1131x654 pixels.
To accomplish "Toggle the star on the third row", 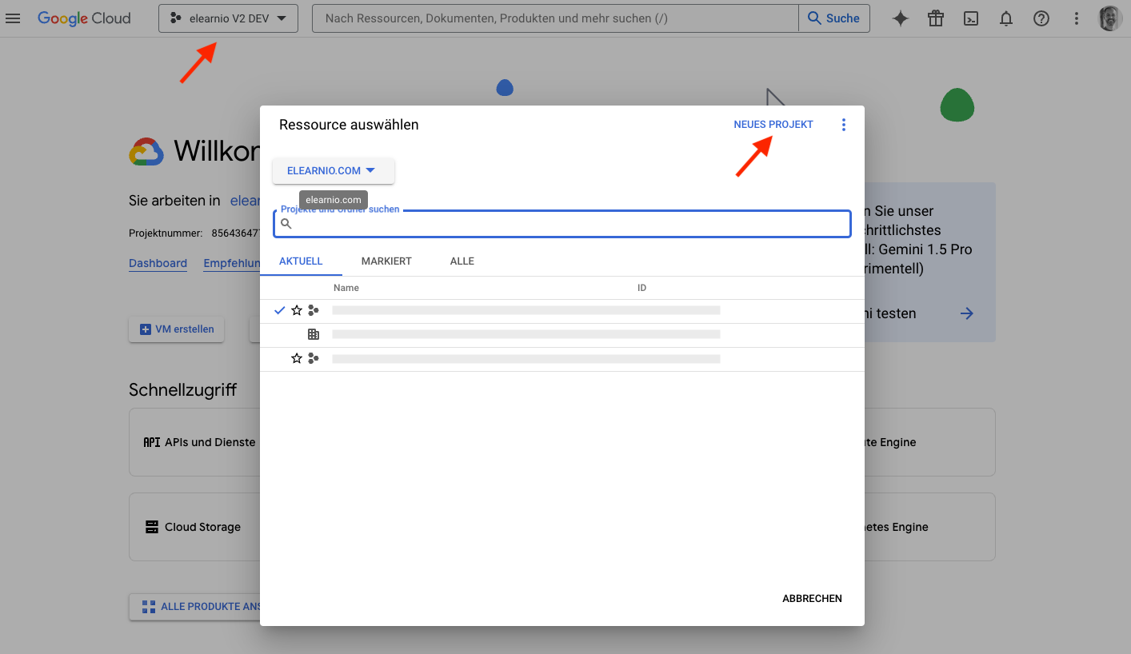I will point(297,358).
